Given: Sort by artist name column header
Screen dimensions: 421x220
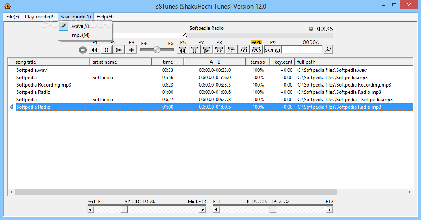Looking at the screenshot, I should (120, 62).
